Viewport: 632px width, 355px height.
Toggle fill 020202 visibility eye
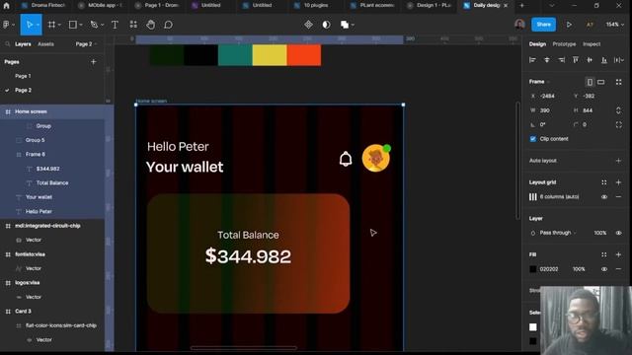click(x=604, y=269)
